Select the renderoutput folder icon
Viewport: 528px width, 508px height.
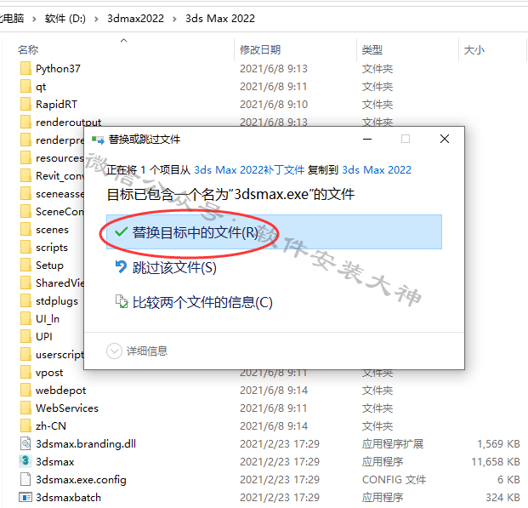point(26,122)
